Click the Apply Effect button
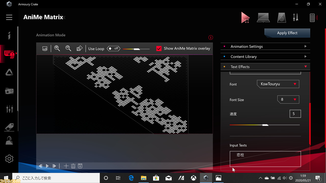This screenshot has height=183, width=326. click(287, 33)
